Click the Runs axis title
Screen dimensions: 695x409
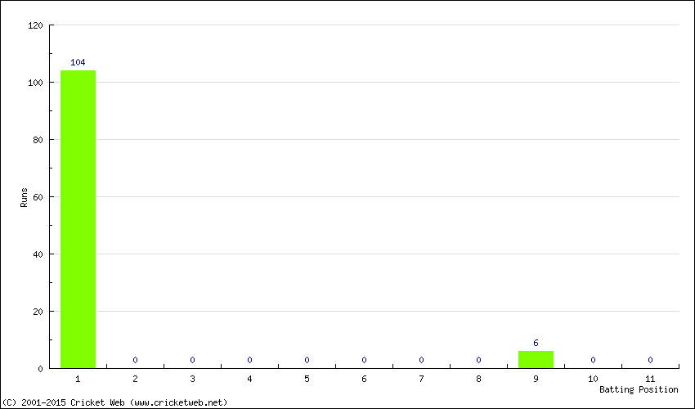[x=24, y=197]
